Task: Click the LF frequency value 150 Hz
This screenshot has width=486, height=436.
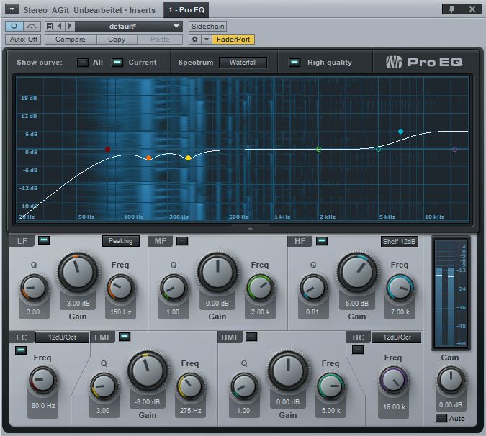Action: click(120, 312)
